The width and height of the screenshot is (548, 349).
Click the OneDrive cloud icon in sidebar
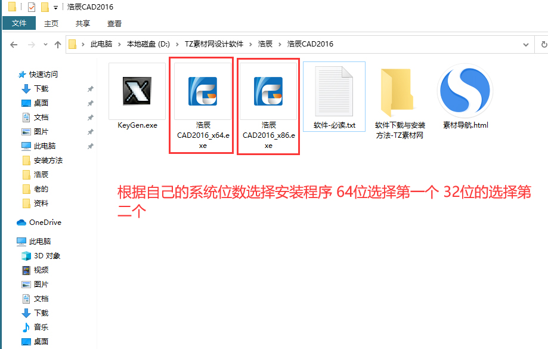click(x=21, y=223)
